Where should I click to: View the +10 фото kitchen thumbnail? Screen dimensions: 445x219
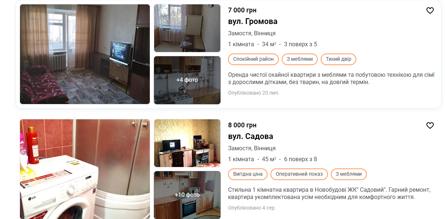[x=187, y=195]
